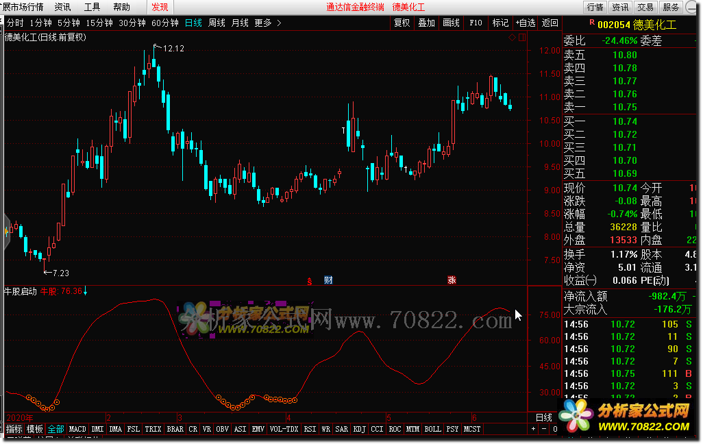The width and height of the screenshot is (703, 444).
Task: Click the red S marker on the timeline
Action: [309, 282]
